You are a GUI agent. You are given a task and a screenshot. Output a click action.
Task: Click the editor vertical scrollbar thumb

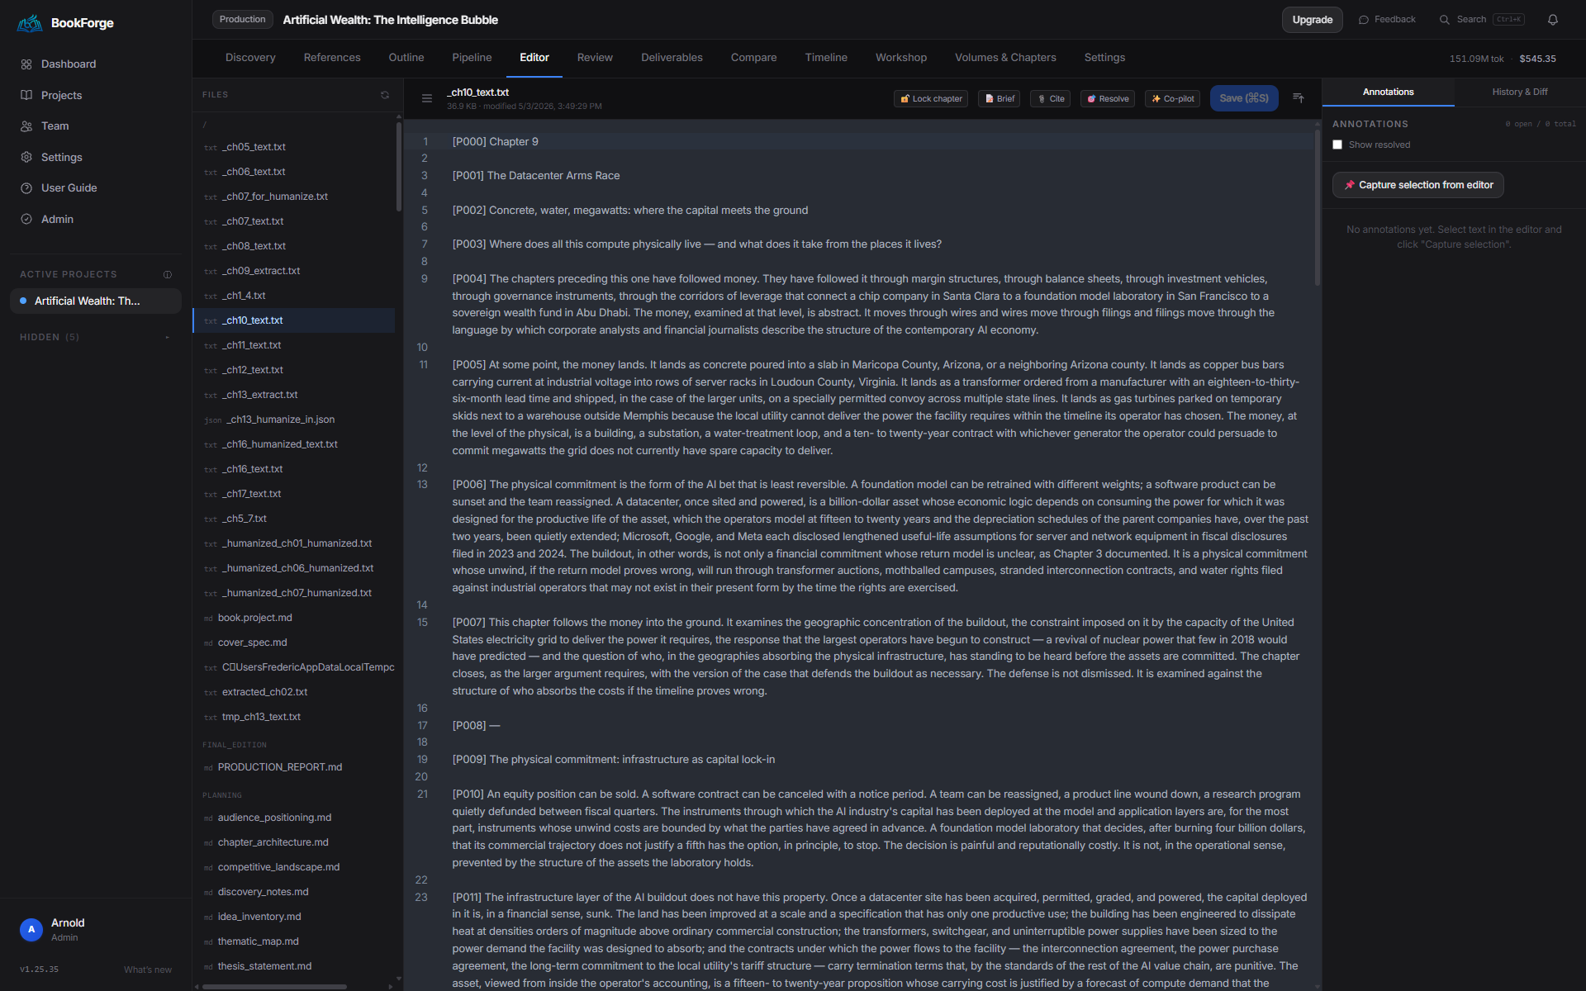[1318, 206]
